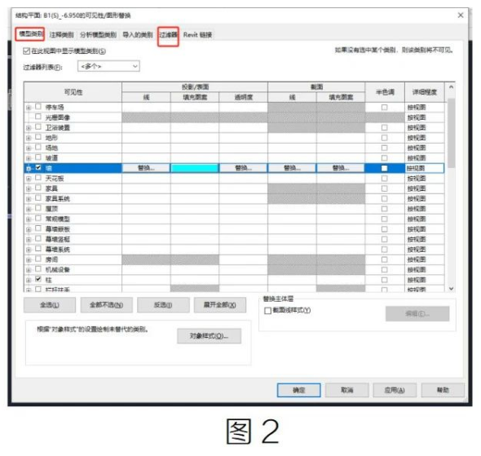This screenshot has width=481, height=456.
Task: Toggle halftone checkbox in the 墙 row
Action: (384, 168)
